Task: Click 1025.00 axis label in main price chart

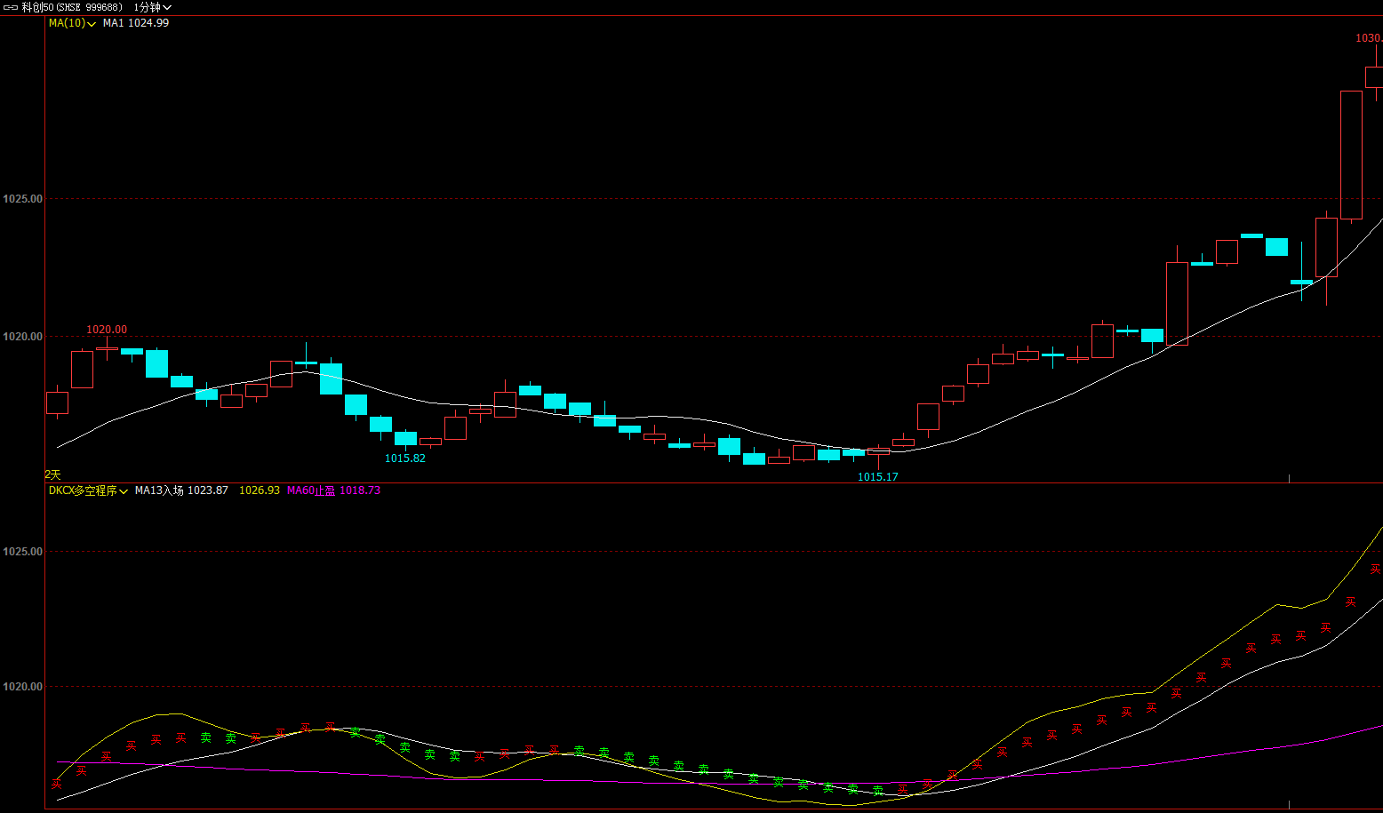Action: tap(22, 199)
